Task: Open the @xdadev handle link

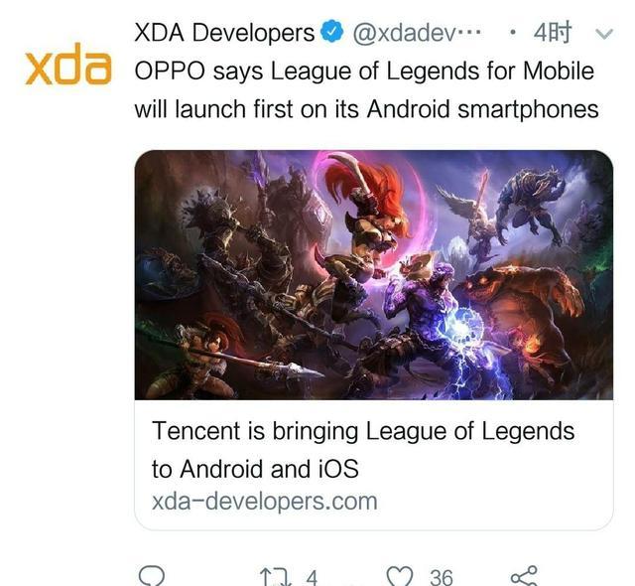Action: click(417, 33)
